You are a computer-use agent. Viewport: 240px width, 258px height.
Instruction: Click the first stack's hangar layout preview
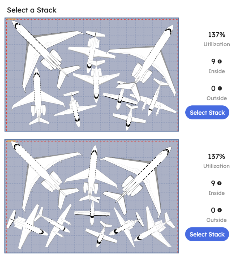[92, 75]
